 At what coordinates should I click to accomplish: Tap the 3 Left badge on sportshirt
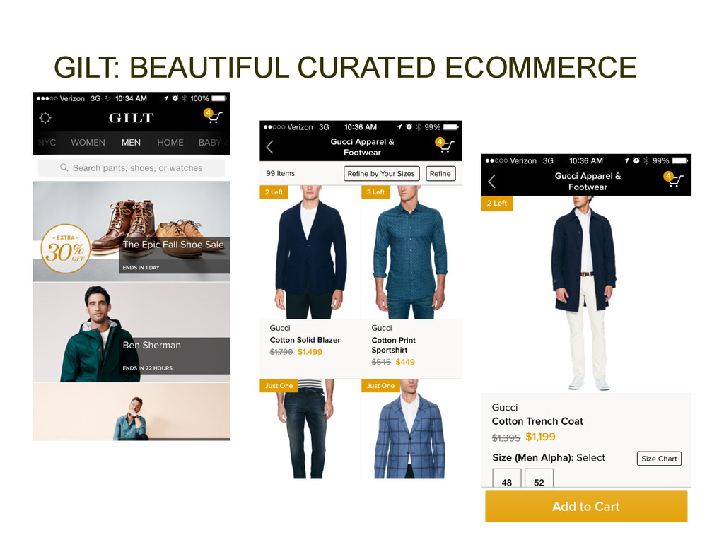(375, 192)
